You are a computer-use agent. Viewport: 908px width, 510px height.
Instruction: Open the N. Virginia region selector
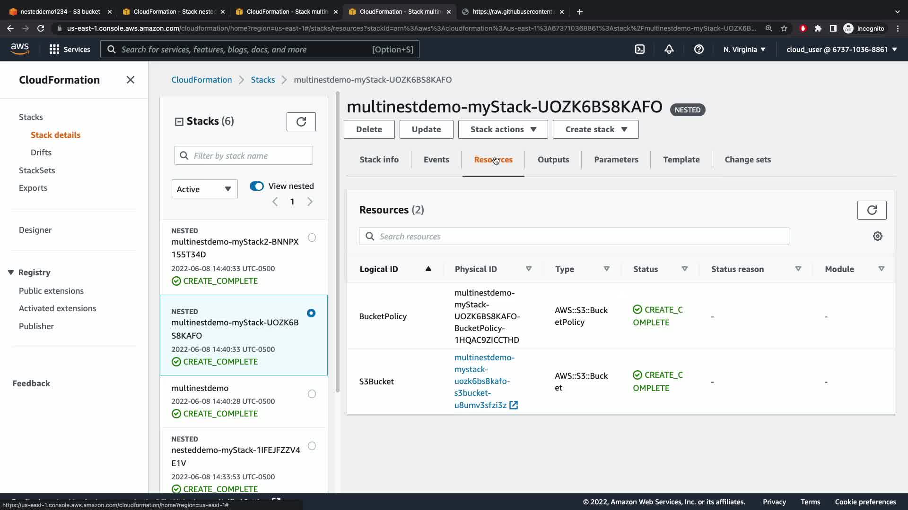tap(744, 49)
